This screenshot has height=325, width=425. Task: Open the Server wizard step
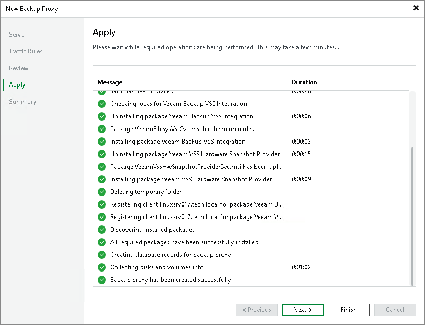pyautogui.click(x=18, y=35)
